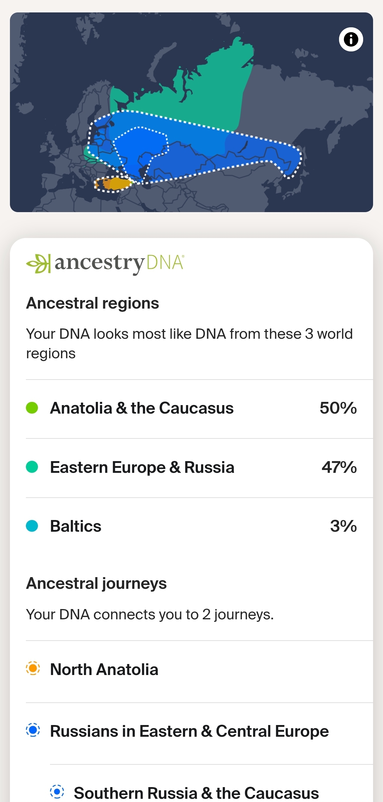Image resolution: width=383 pixels, height=802 pixels.
Task: Open the North Anatolia journey
Action: point(104,670)
